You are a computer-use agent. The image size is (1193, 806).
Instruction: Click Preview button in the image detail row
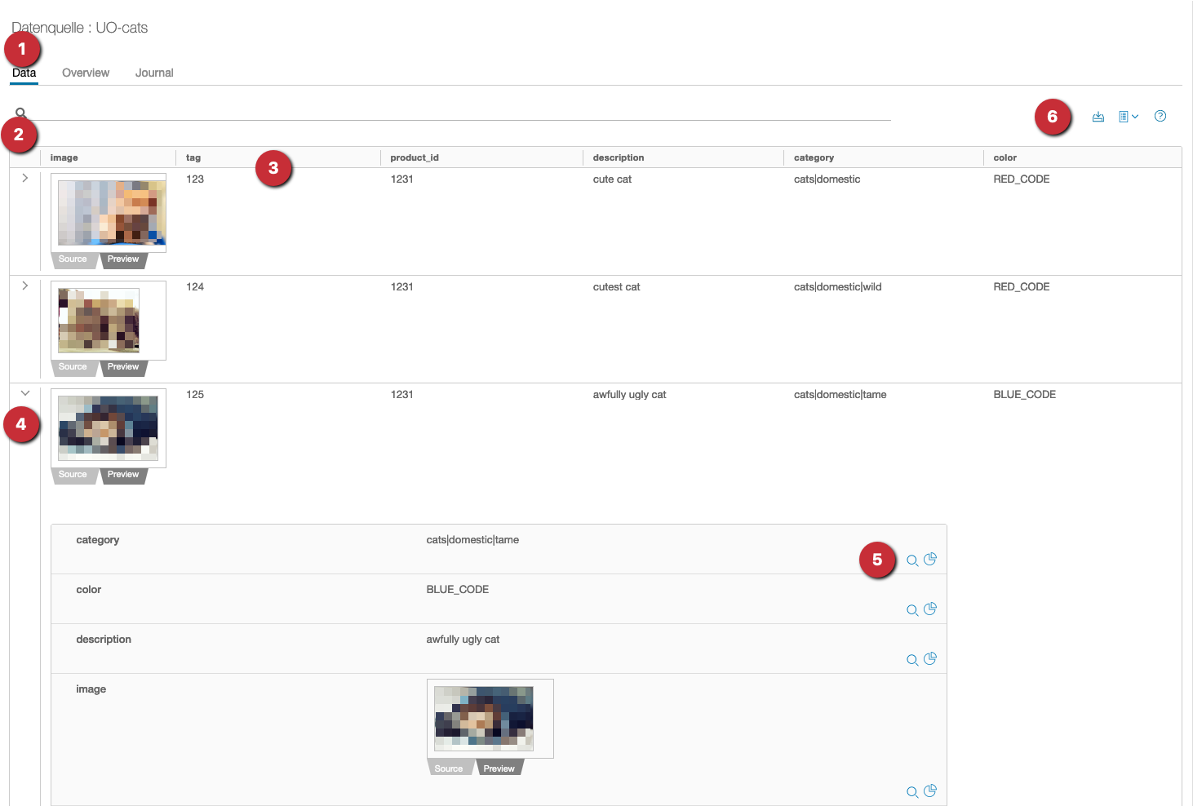499,768
